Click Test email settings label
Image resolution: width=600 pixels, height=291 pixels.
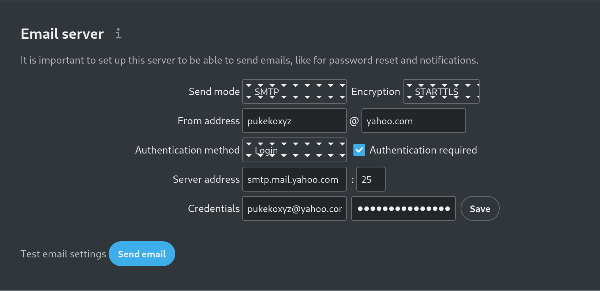click(63, 253)
